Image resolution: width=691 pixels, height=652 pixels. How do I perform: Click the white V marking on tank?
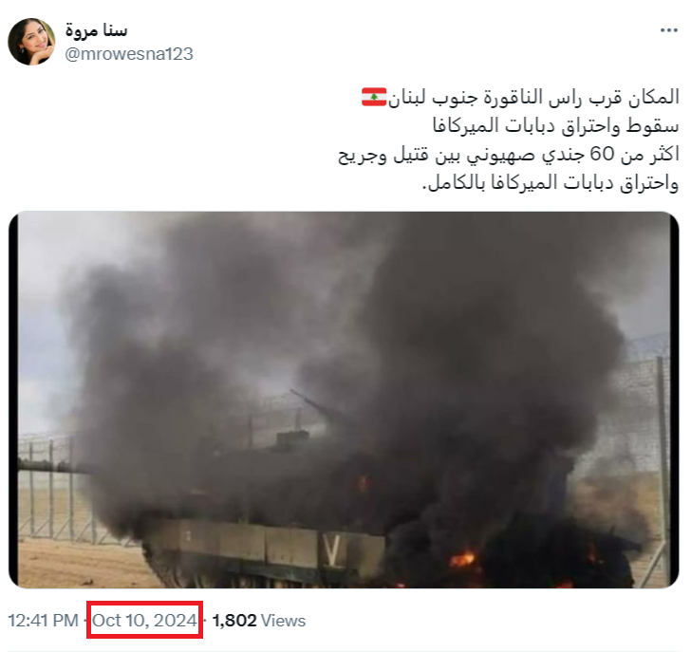pyautogui.click(x=332, y=550)
